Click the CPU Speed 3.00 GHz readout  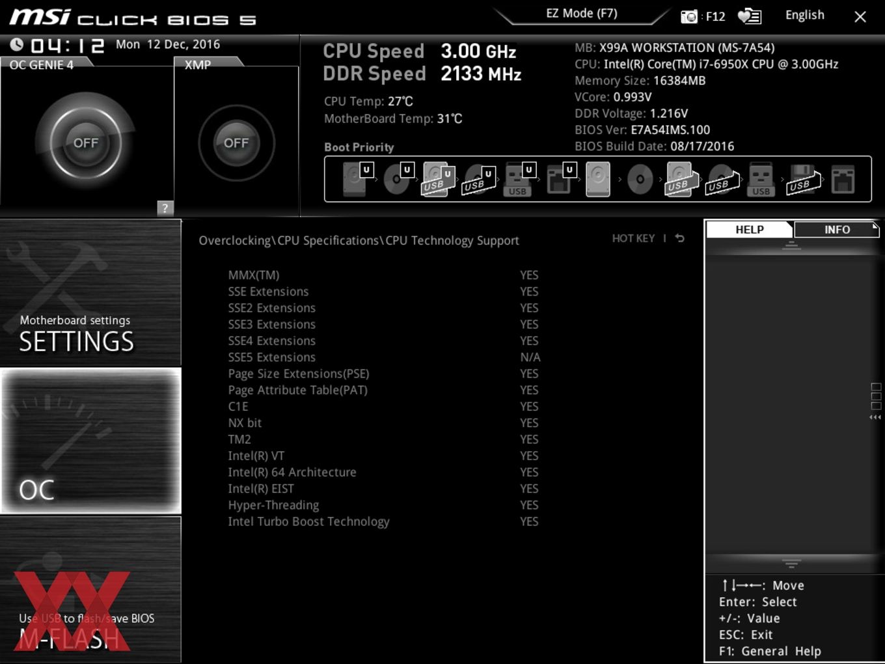[420, 51]
